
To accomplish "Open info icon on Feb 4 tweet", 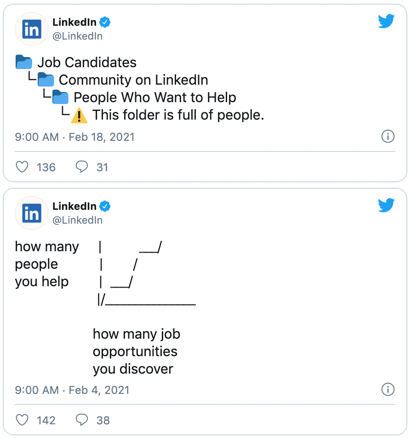I will point(388,389).
